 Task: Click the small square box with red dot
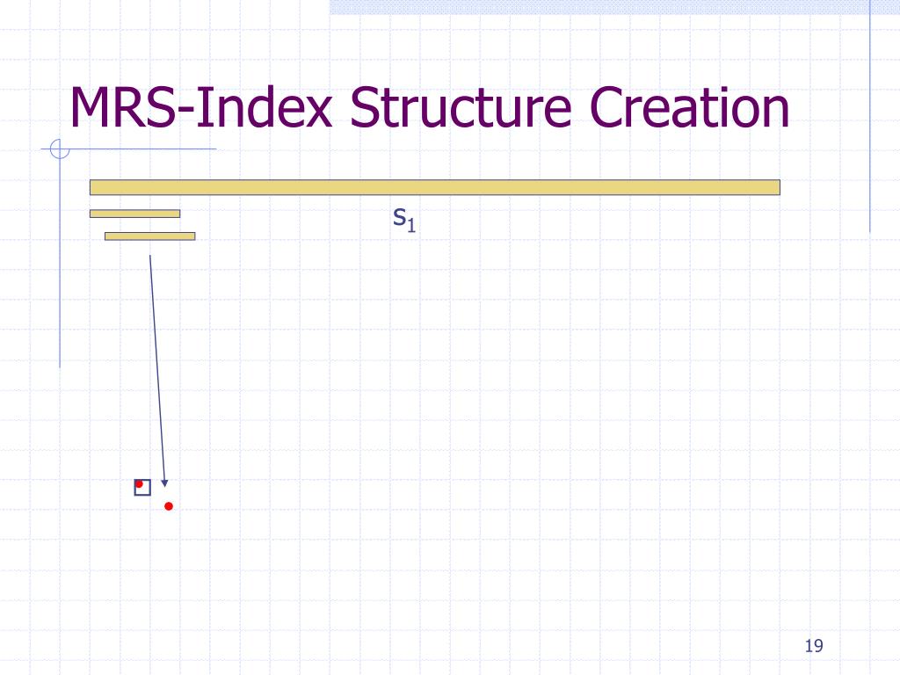(x=142, y=487)
